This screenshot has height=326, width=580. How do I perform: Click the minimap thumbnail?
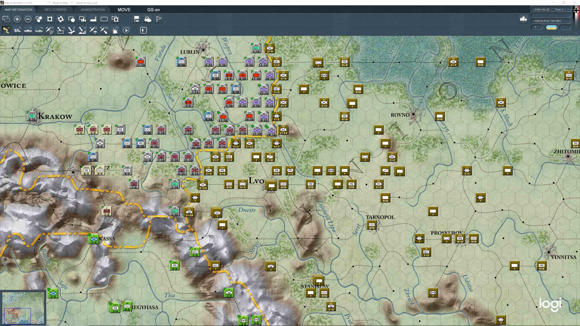pyautogui.click(x=23, y=308)
